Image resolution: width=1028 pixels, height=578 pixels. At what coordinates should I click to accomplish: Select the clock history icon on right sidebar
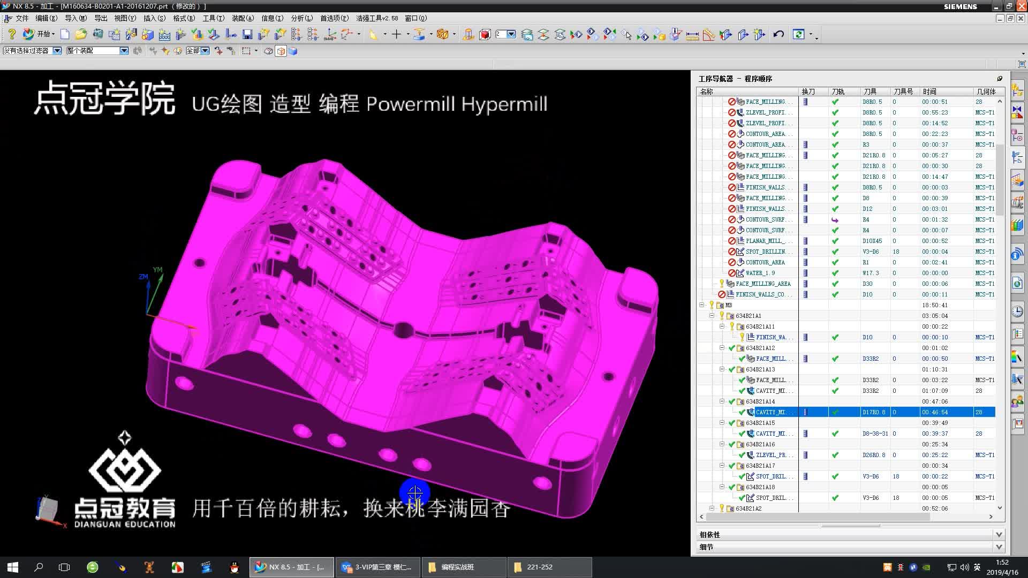click(x=1017, y=309)
